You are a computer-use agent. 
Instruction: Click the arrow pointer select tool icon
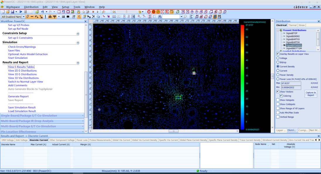pyautogui.click(x=79, y=17)
